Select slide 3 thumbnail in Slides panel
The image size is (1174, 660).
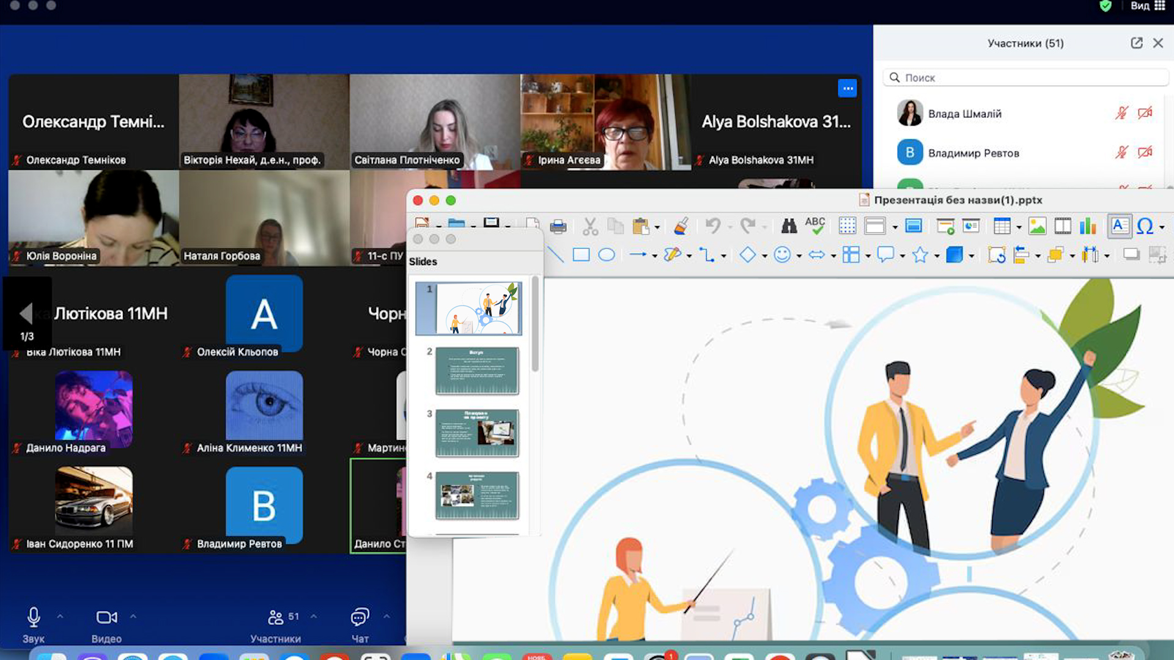[477, 433]
